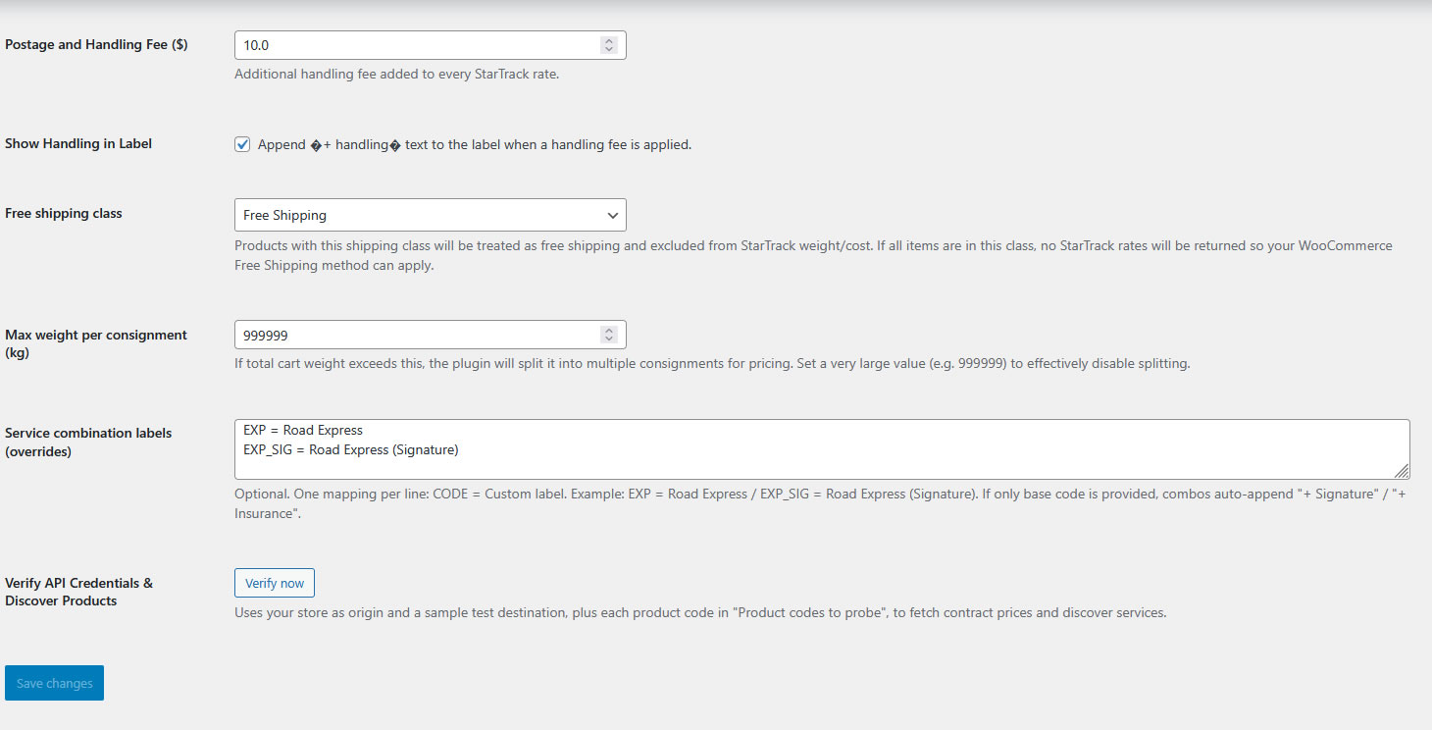Click the 'Show Handling in Label' heading

coord(78,143)
